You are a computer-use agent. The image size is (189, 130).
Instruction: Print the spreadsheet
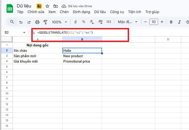point(37,22)
